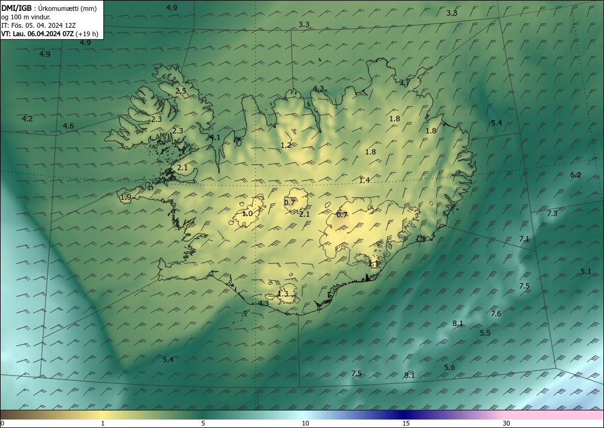
Task: Click the 6.2 value over the eastern sea
Action: [x=576, y=174]
